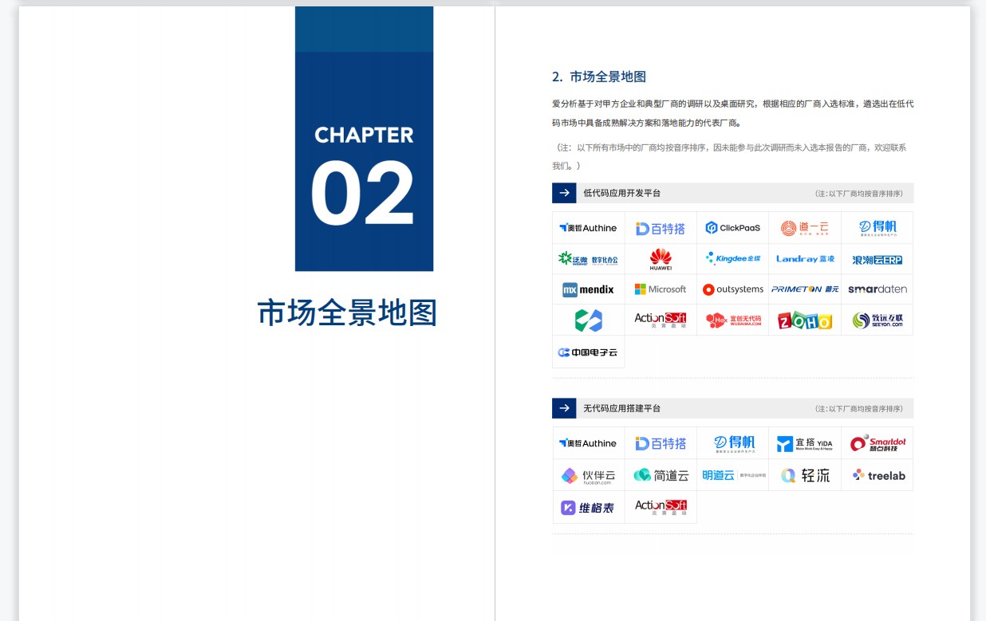Click the ZOHO logo
The image size is (986, 621).
click(805, 320)
